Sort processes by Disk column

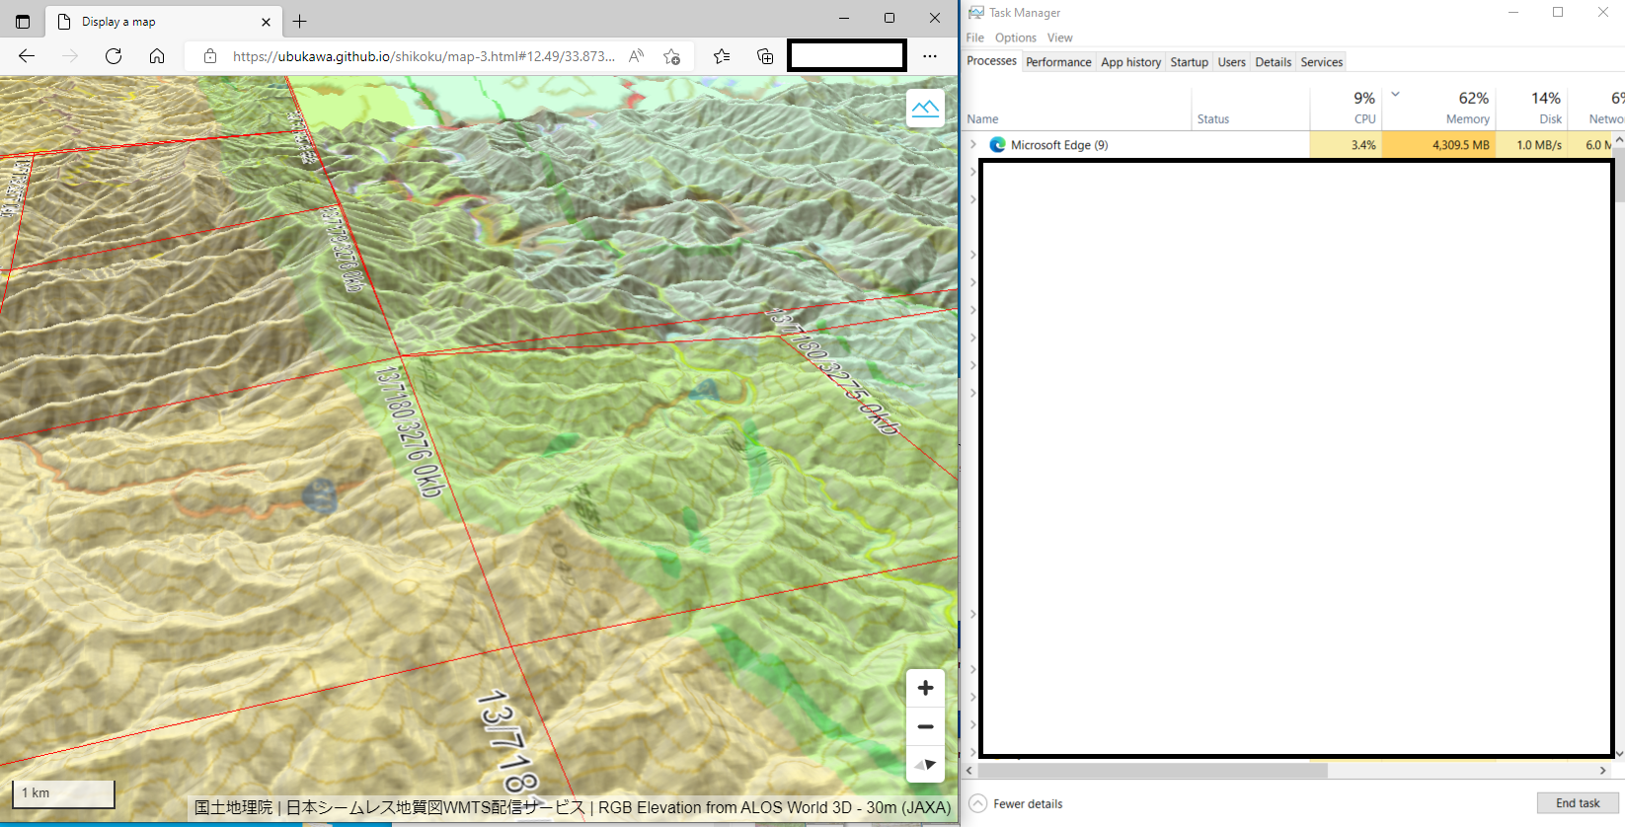click(x=1532, y=110)
